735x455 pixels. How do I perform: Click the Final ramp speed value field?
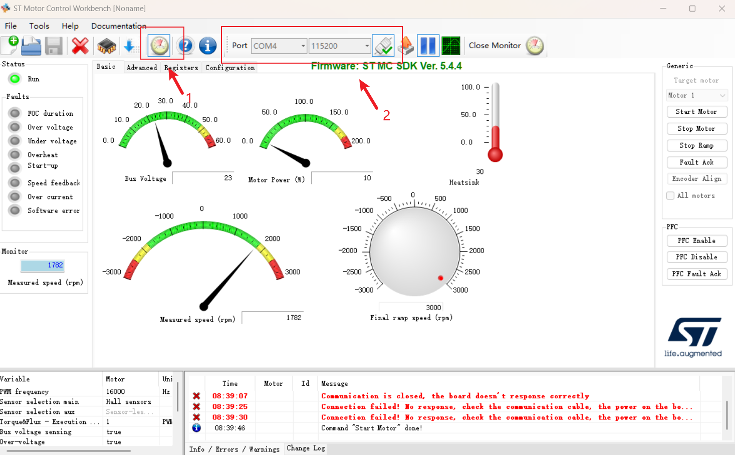click(x=411, y=307)
